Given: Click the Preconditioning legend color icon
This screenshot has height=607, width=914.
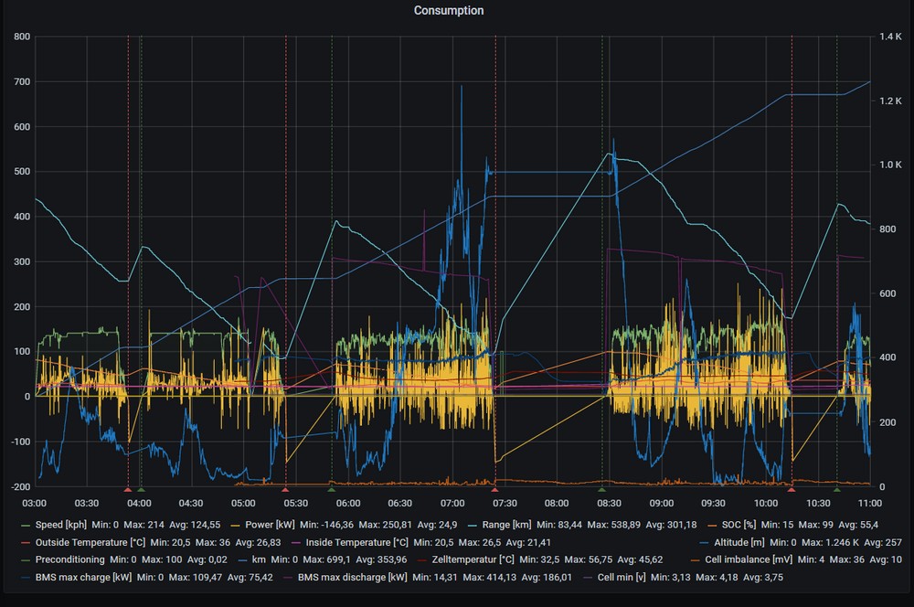Looking at the screenshot, I should point(25,559).
